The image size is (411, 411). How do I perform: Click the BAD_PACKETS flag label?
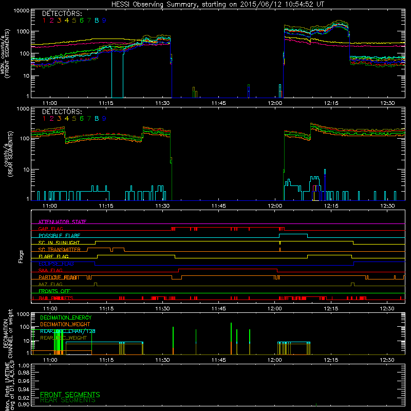56,298
